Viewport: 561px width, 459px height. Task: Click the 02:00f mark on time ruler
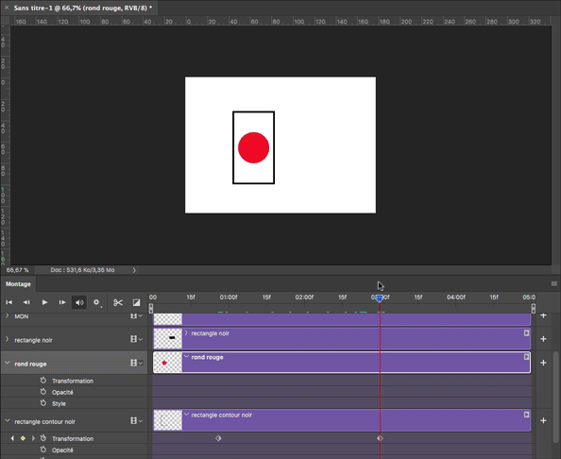pos(304,297)
